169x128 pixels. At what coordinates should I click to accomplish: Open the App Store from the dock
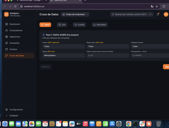(x=112, y=124)
